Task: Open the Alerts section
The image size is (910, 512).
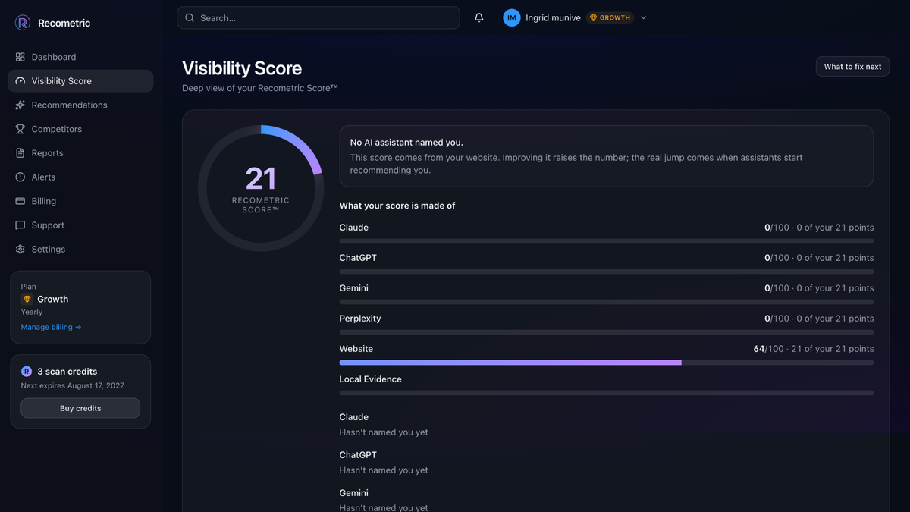Action: coord(80,177)
